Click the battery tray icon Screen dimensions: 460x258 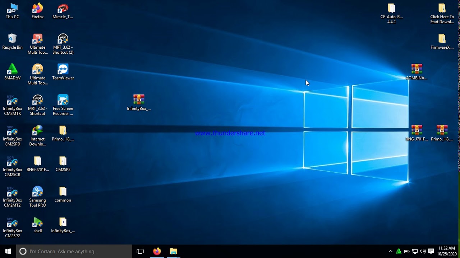click(x=407, y=251)
